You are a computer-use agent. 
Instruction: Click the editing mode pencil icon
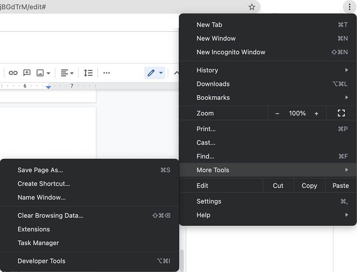click(x=151, y=73)
